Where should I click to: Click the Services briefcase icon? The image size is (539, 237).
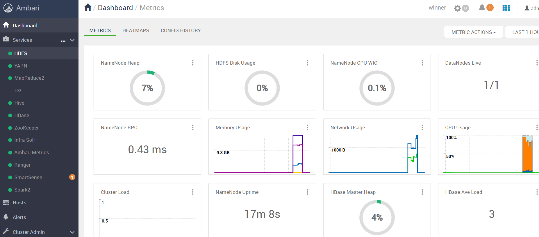tap(6, 39)
